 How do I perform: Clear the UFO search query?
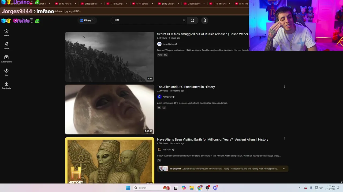coord(184,21)
